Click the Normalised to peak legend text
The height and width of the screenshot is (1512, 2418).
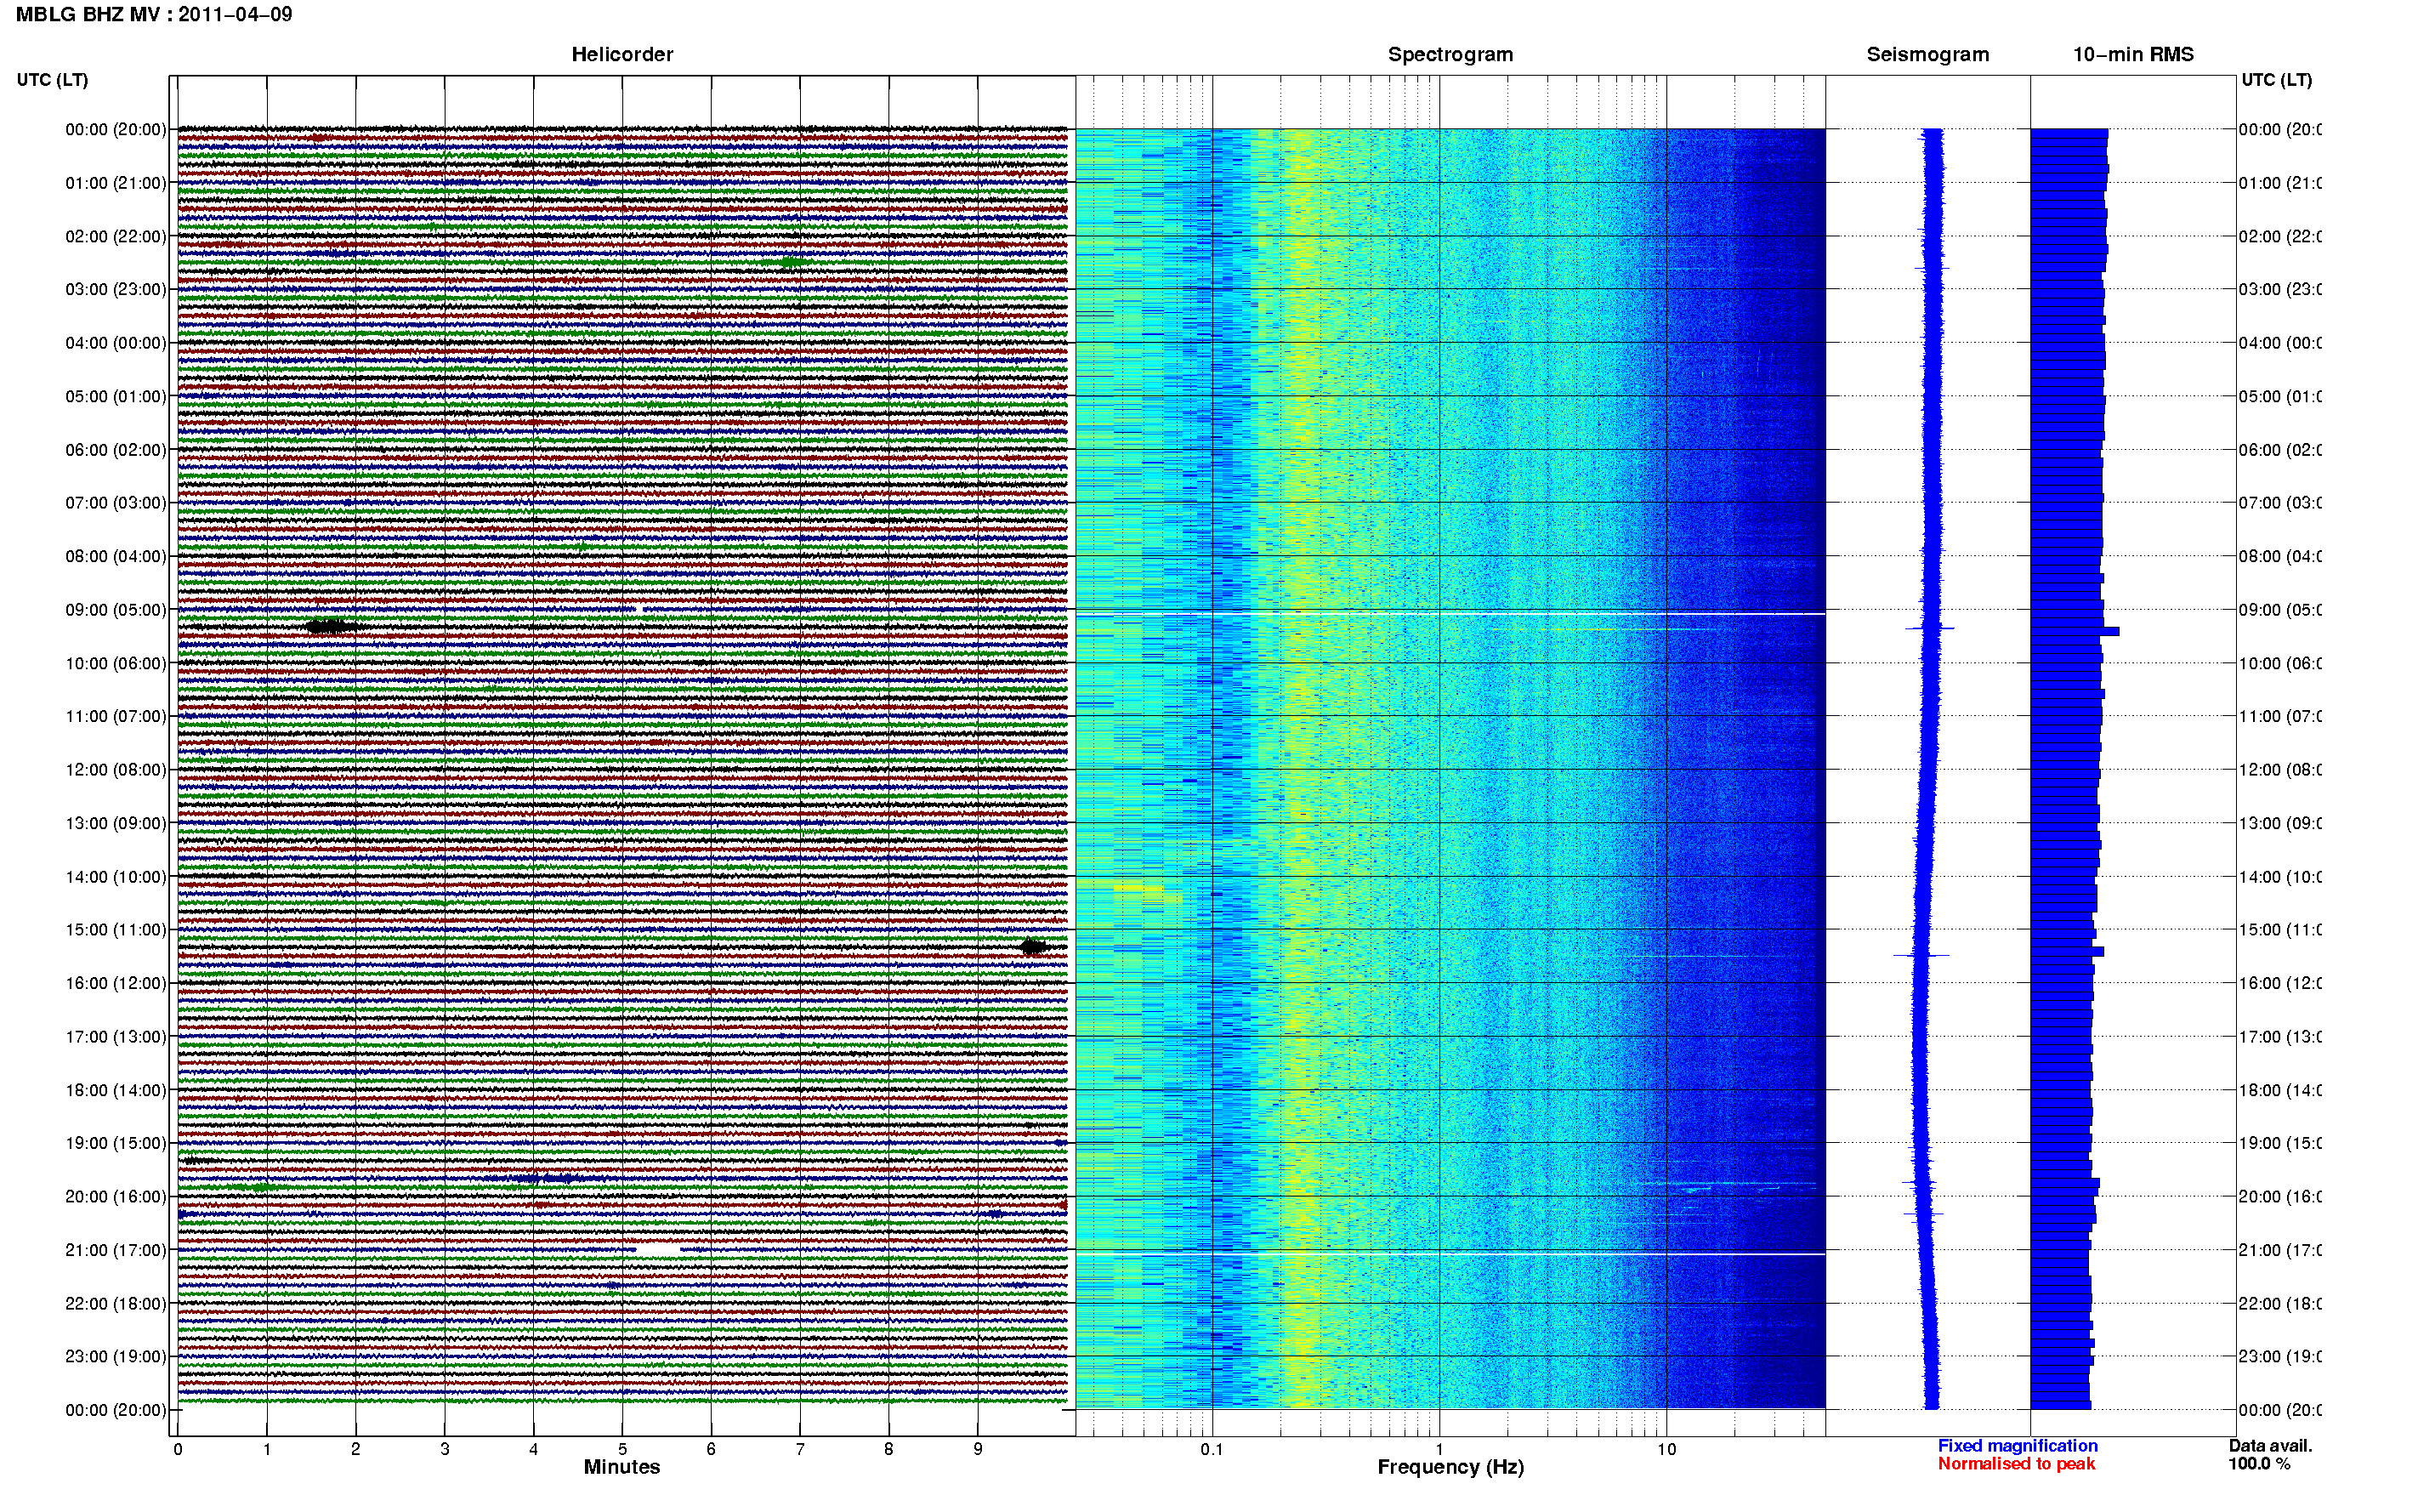(2016, 1464)
